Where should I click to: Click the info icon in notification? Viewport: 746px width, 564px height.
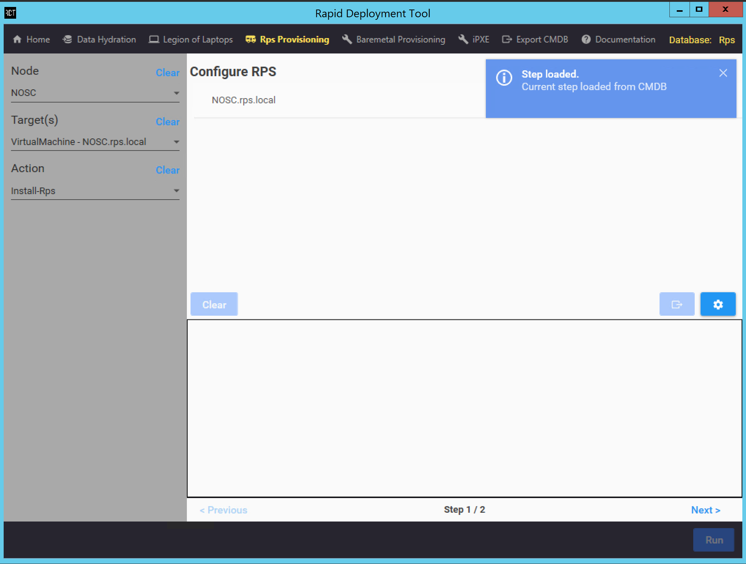pyautogui.click(x=504, y=78)
